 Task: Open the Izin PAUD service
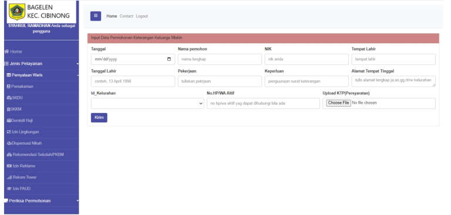(42, 189)
